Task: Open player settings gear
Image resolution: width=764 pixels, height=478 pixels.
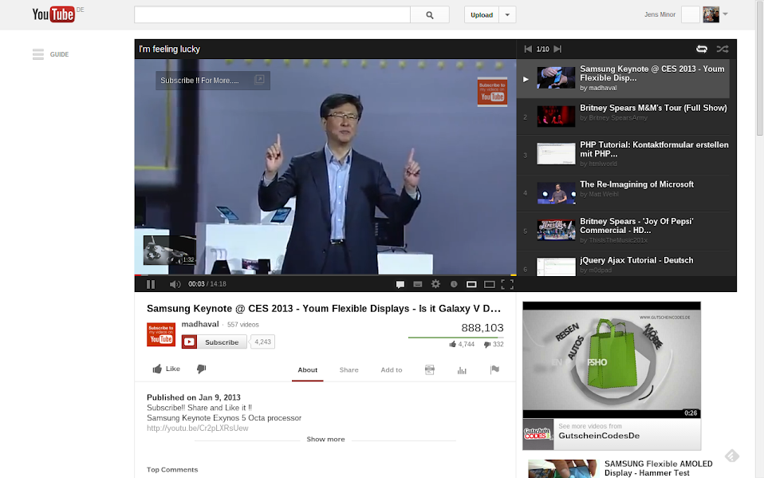Action: coord(435,284)
